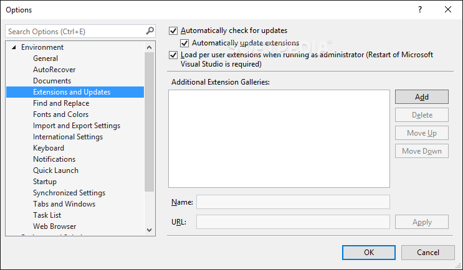Select the General options page
Screen dimensions: 463x270
(x=45, y=58)
